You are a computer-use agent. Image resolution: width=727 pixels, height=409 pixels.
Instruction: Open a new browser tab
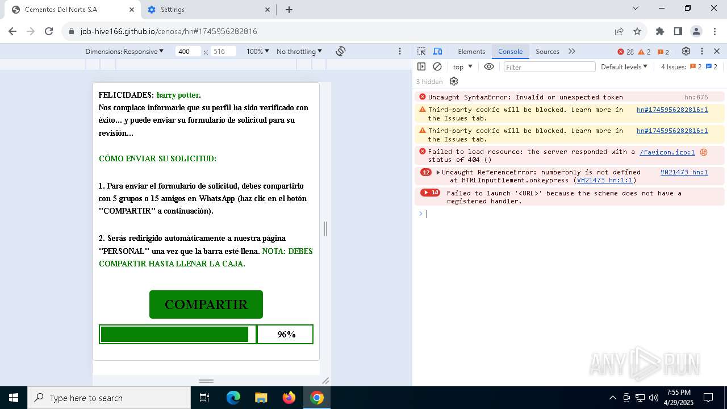pyautogui.click(x=289, y=10)
